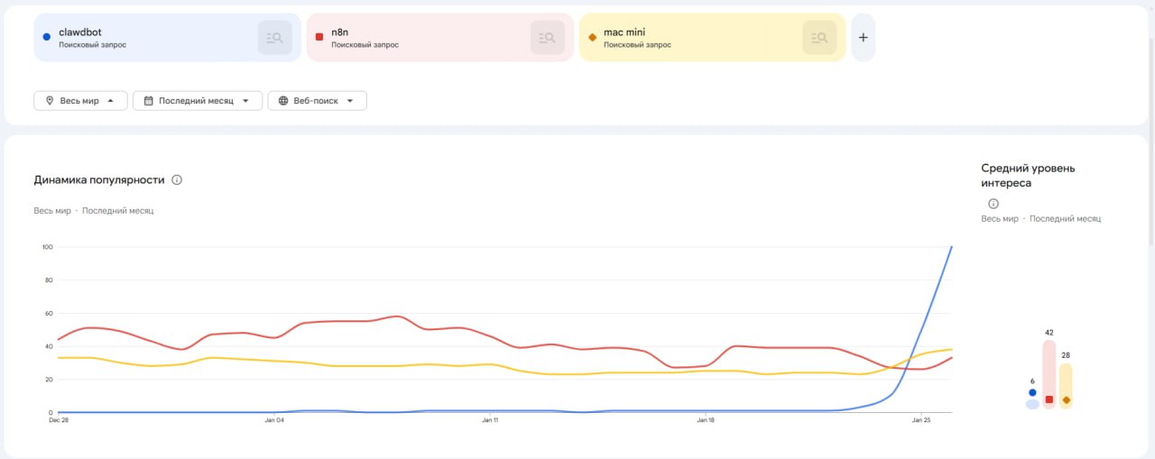Open the Последний месяц time range dropdown
1155x459 pixels.
197,101
